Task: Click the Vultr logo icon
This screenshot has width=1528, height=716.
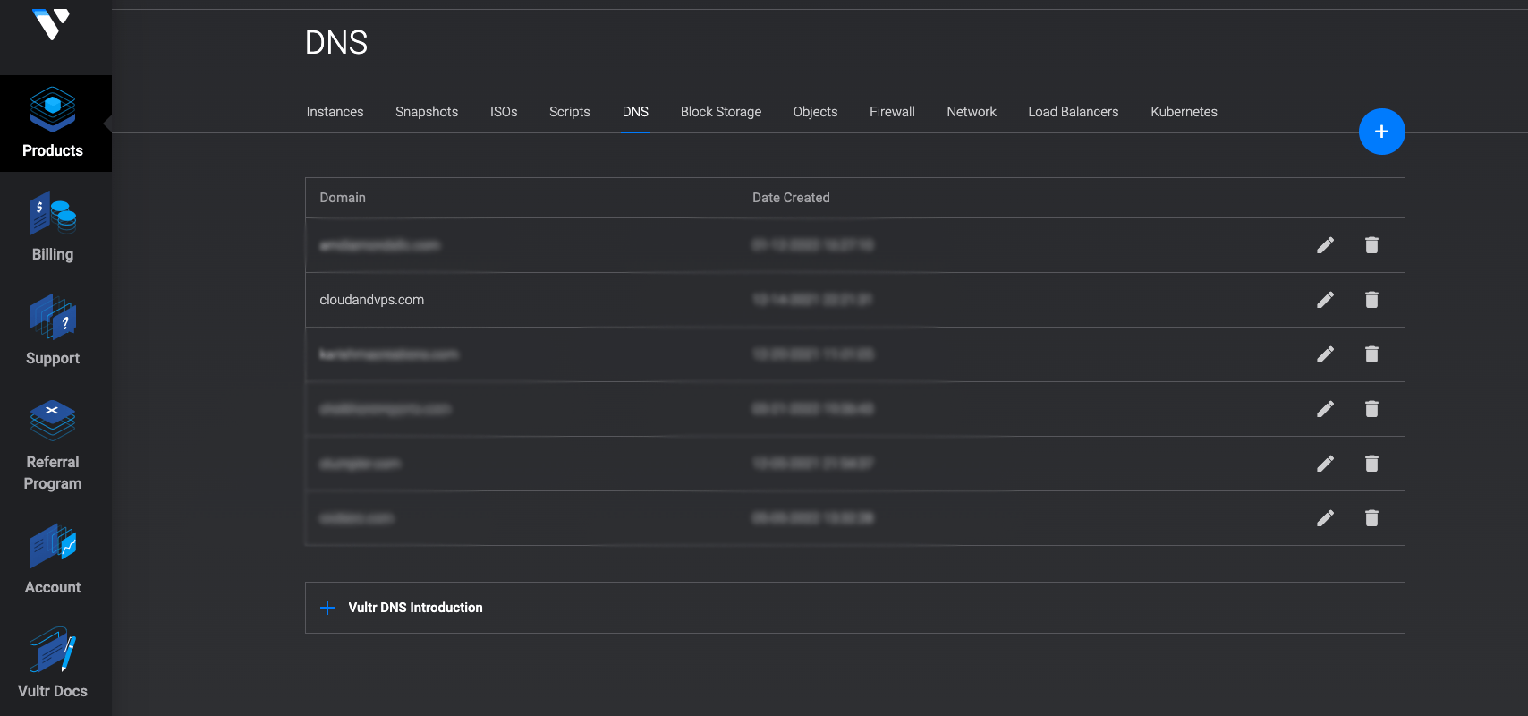Action: (51, 23)
